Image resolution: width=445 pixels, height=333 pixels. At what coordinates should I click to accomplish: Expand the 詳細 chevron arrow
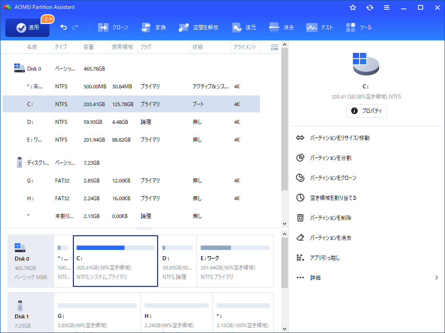coord(437,278)
